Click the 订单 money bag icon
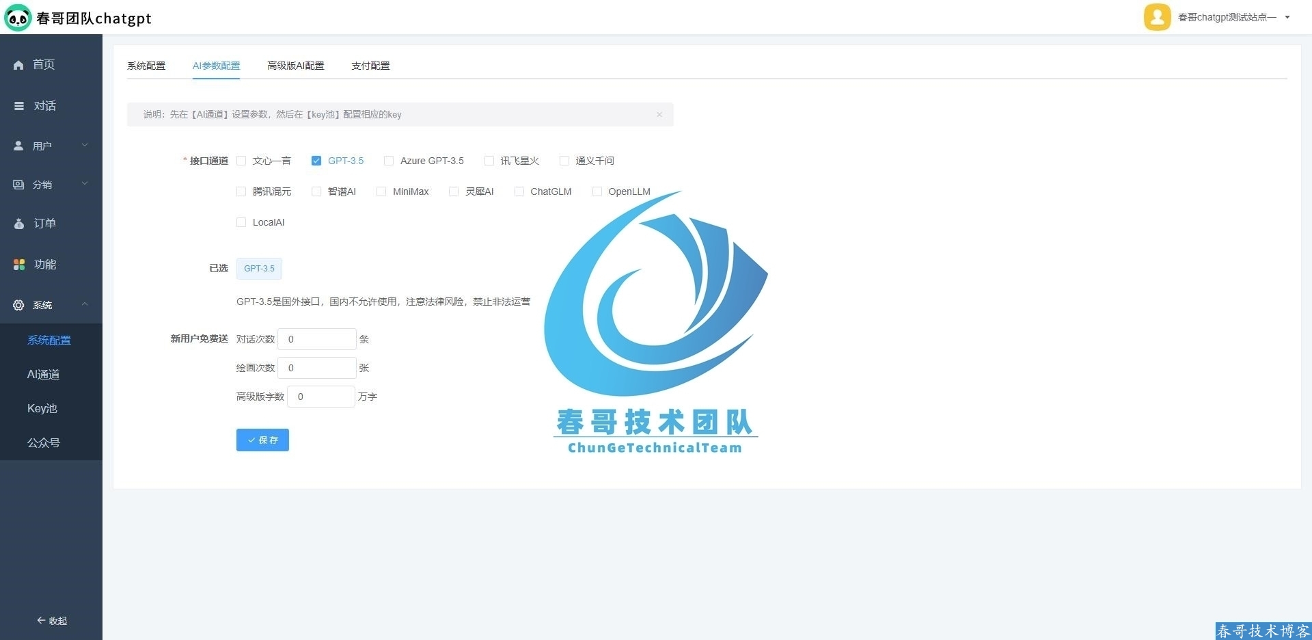1312x640 pixels. coord(19,224)
